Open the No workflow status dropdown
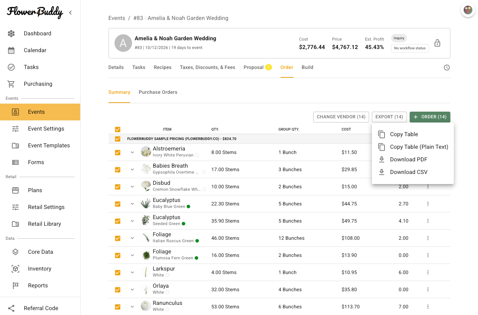This screenshot has height=315, width=478. coord(410,48)
